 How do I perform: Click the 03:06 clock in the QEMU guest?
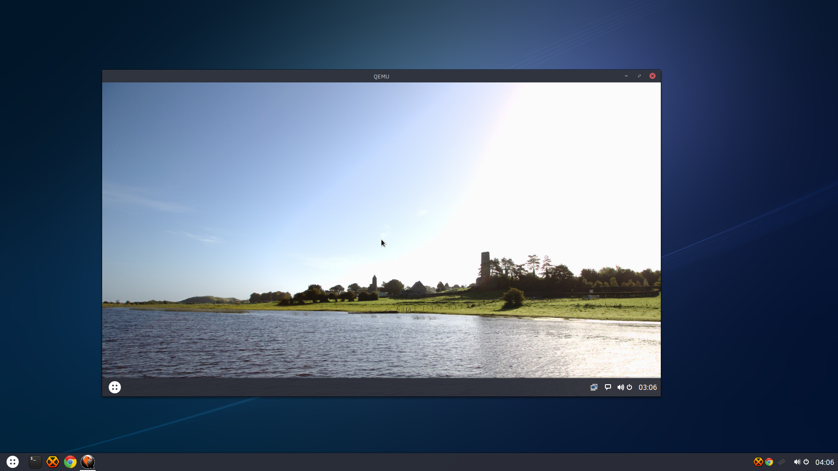tap(648, 387)
